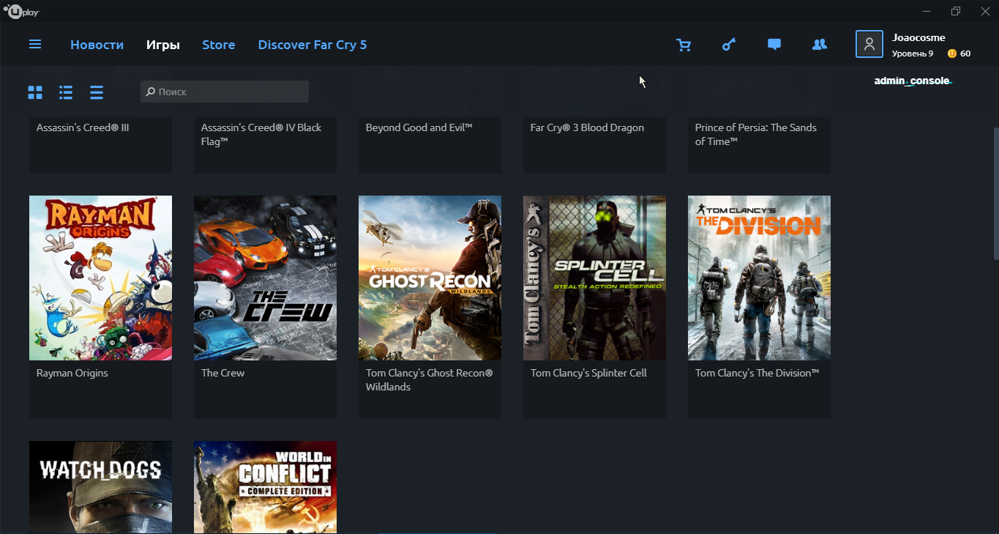The height and width of the screenshot is (534, 999).
Task: Click the Rayman Origins title text
Action: pos(72,373)
